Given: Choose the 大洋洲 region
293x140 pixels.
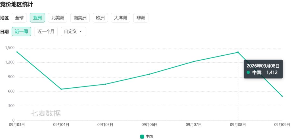Looking at the screenshot, I should 120,18.
